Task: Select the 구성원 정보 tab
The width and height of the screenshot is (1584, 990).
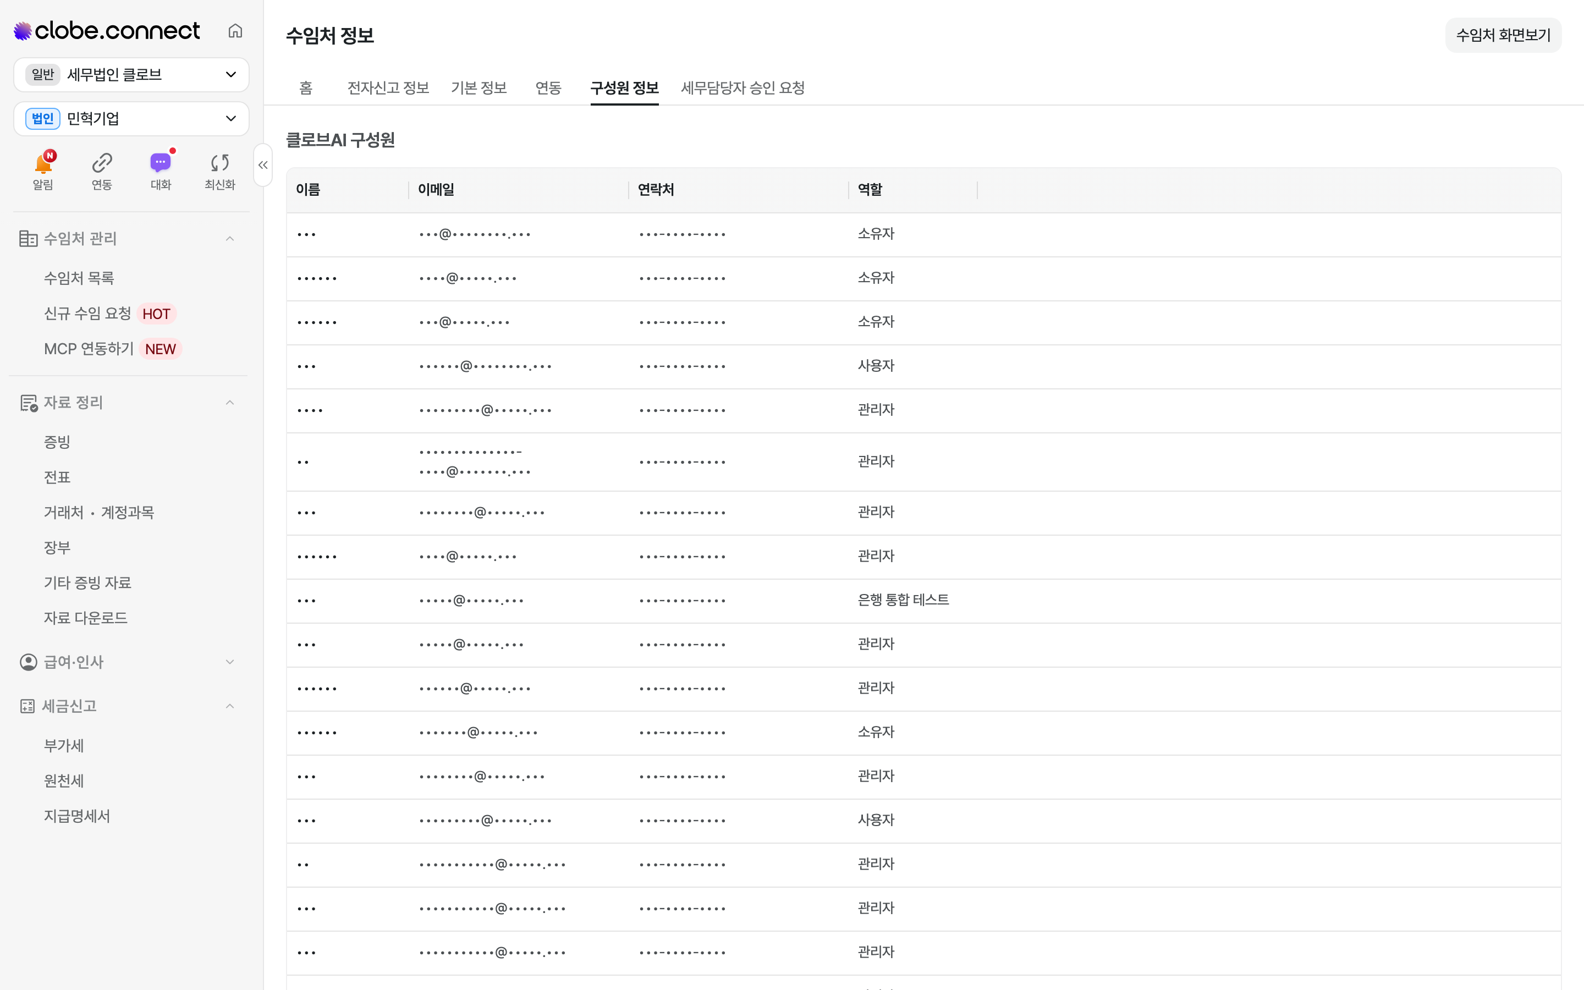Action: point(624,88)
